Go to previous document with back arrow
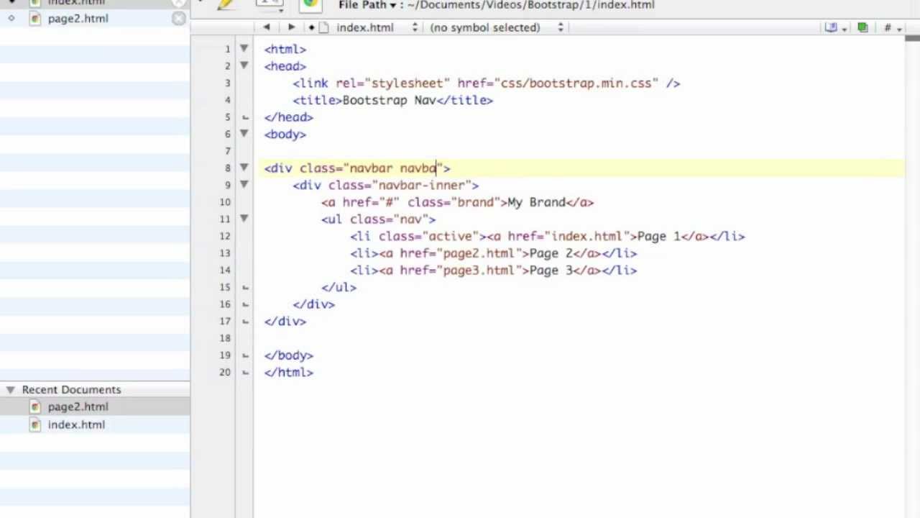 tap(267, 27)
